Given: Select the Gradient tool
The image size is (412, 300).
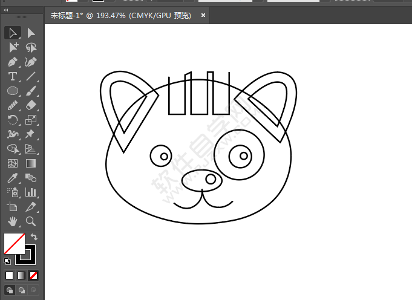Looking at the screenshot, I should coord(31,163).
